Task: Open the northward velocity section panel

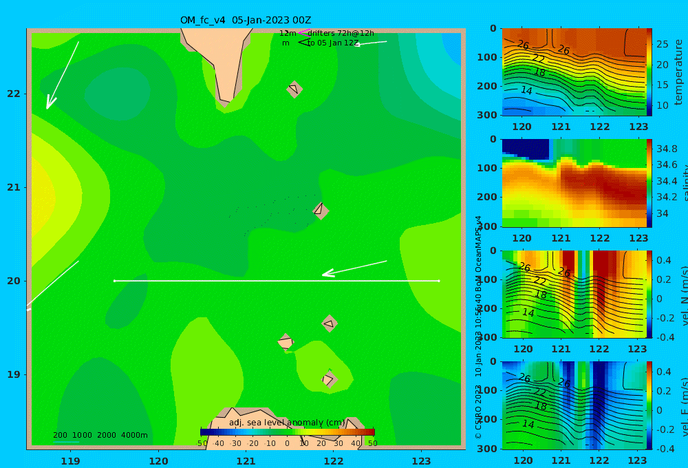Action: [x=574, y=294]
